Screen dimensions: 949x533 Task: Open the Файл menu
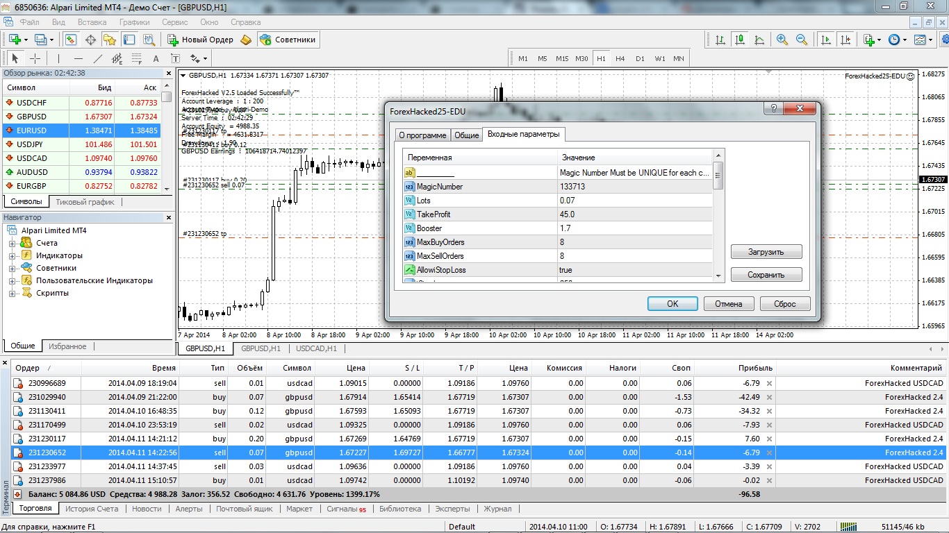pos(29,22)
